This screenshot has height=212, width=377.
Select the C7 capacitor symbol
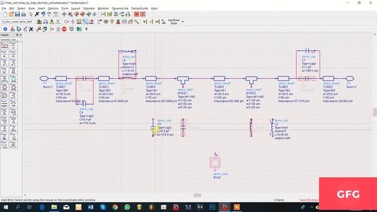308,51
